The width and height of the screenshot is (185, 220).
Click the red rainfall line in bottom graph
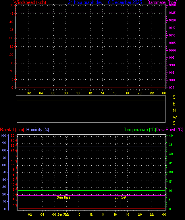coord(91,209)
